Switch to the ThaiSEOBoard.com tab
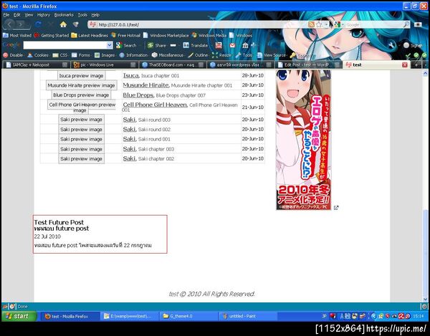Screen dimensions: 430x336 click(x=173, y=64)
